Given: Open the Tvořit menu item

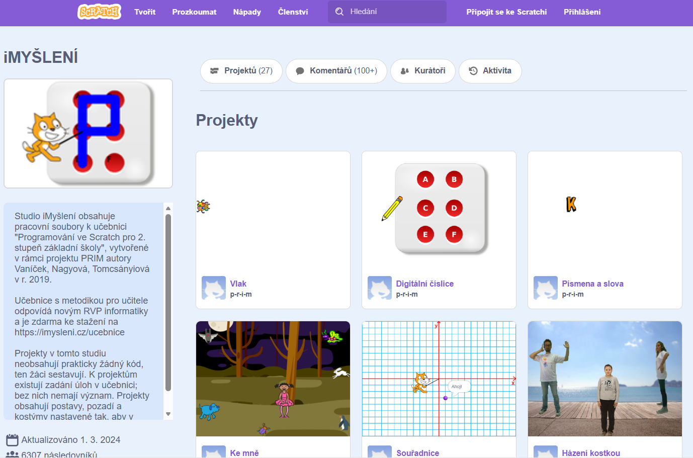Looking at the screenshot, I should pyautogui.click(x=145, y=12).
